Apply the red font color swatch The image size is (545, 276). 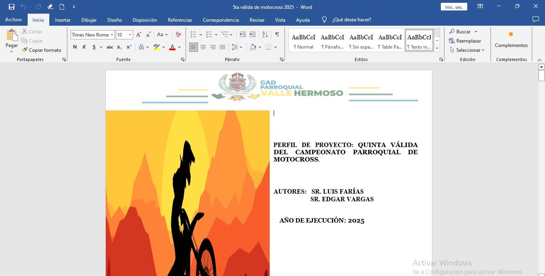[172, 47]
